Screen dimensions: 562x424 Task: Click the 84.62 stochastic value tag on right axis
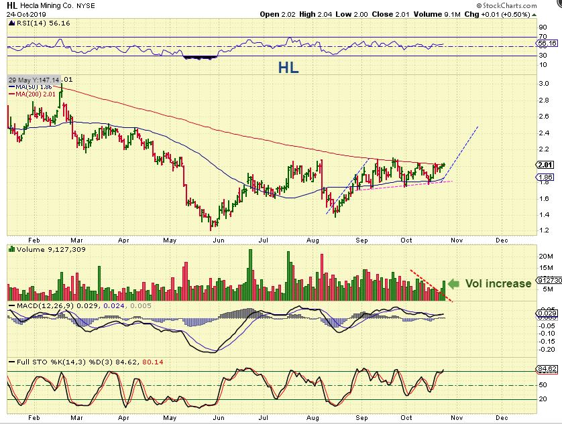point(547,369)
